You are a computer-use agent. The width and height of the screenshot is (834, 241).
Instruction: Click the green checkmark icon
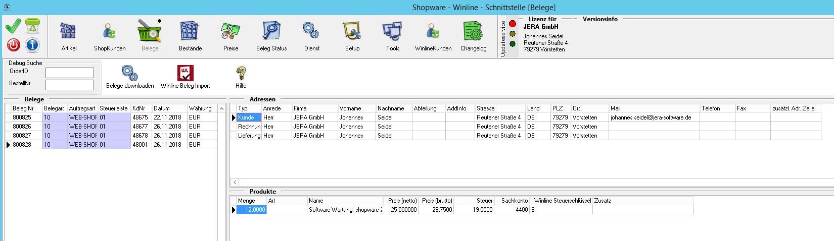coord(13,26)
